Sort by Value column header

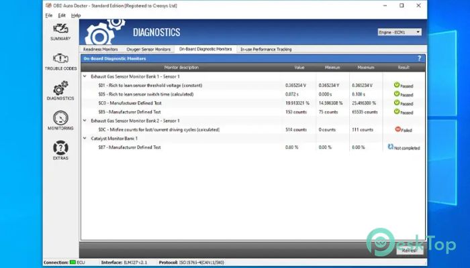299,68
